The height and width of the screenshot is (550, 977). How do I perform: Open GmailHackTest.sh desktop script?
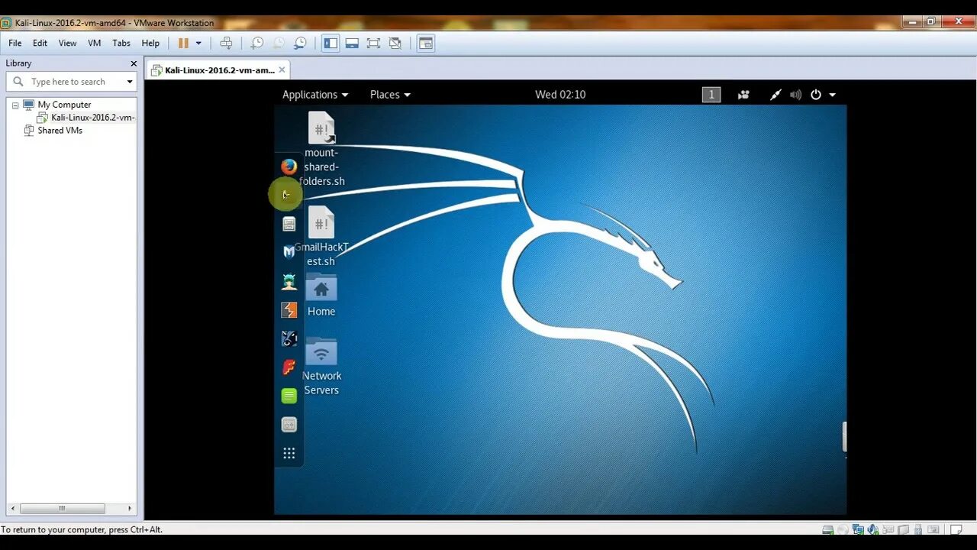(321, 236)
